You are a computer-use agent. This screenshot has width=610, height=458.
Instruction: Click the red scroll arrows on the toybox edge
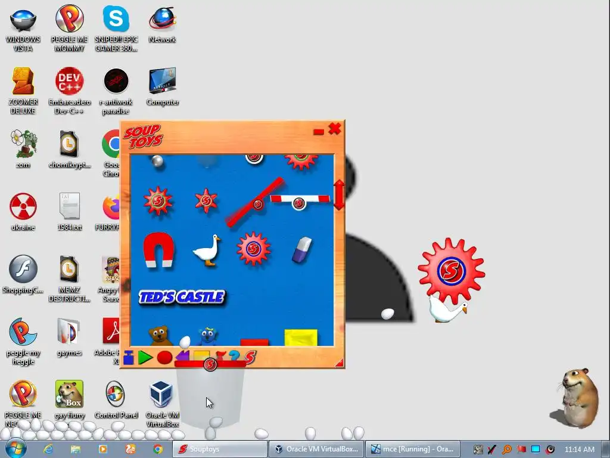[x=339, y=195]
